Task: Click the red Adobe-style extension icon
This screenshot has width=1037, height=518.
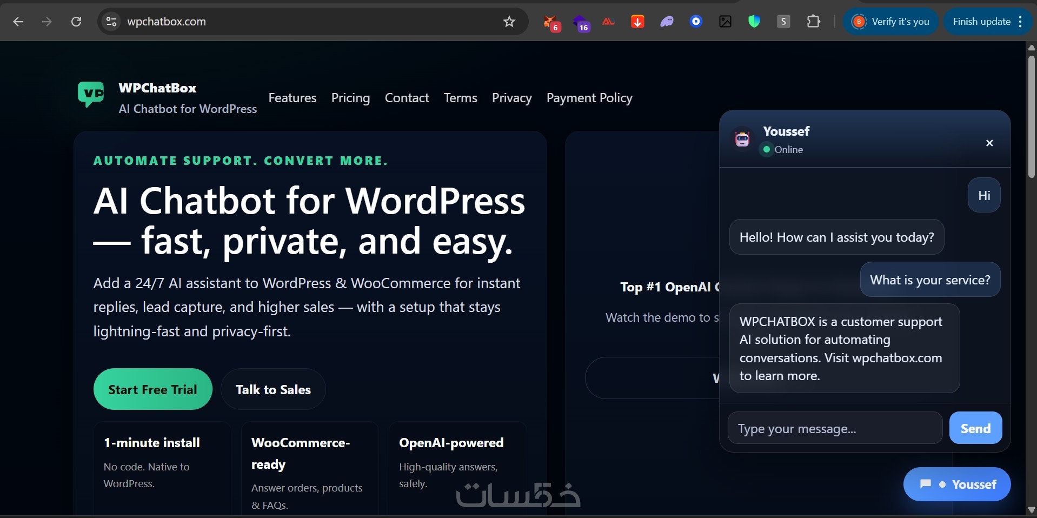Action: [609, 22]
